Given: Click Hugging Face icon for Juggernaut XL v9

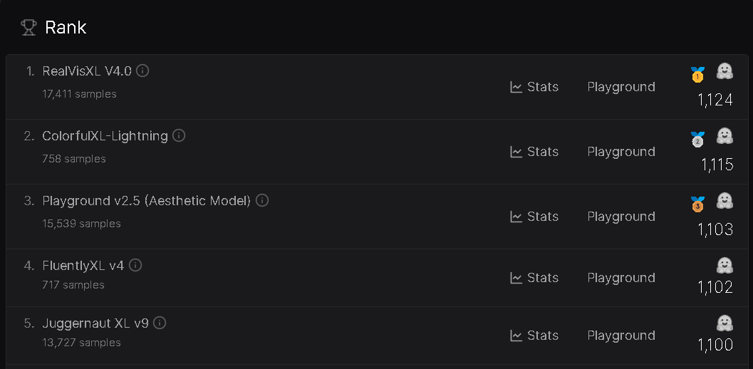Looking at the screenshot, I should point(724,323).
